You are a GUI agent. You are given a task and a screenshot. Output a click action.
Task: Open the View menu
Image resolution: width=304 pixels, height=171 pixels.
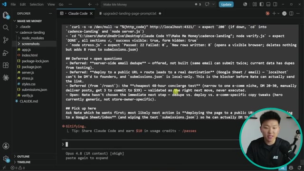pos(51,4)
